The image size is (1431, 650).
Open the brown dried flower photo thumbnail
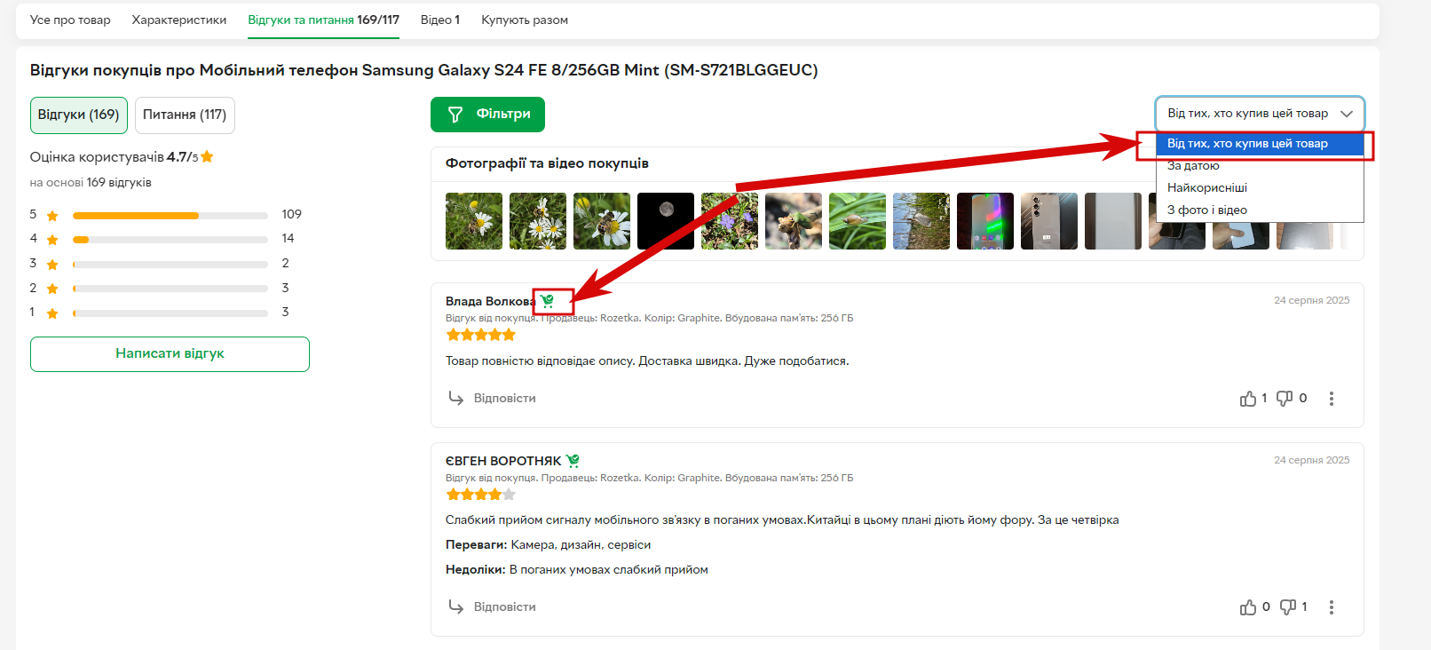pos(794,221)
